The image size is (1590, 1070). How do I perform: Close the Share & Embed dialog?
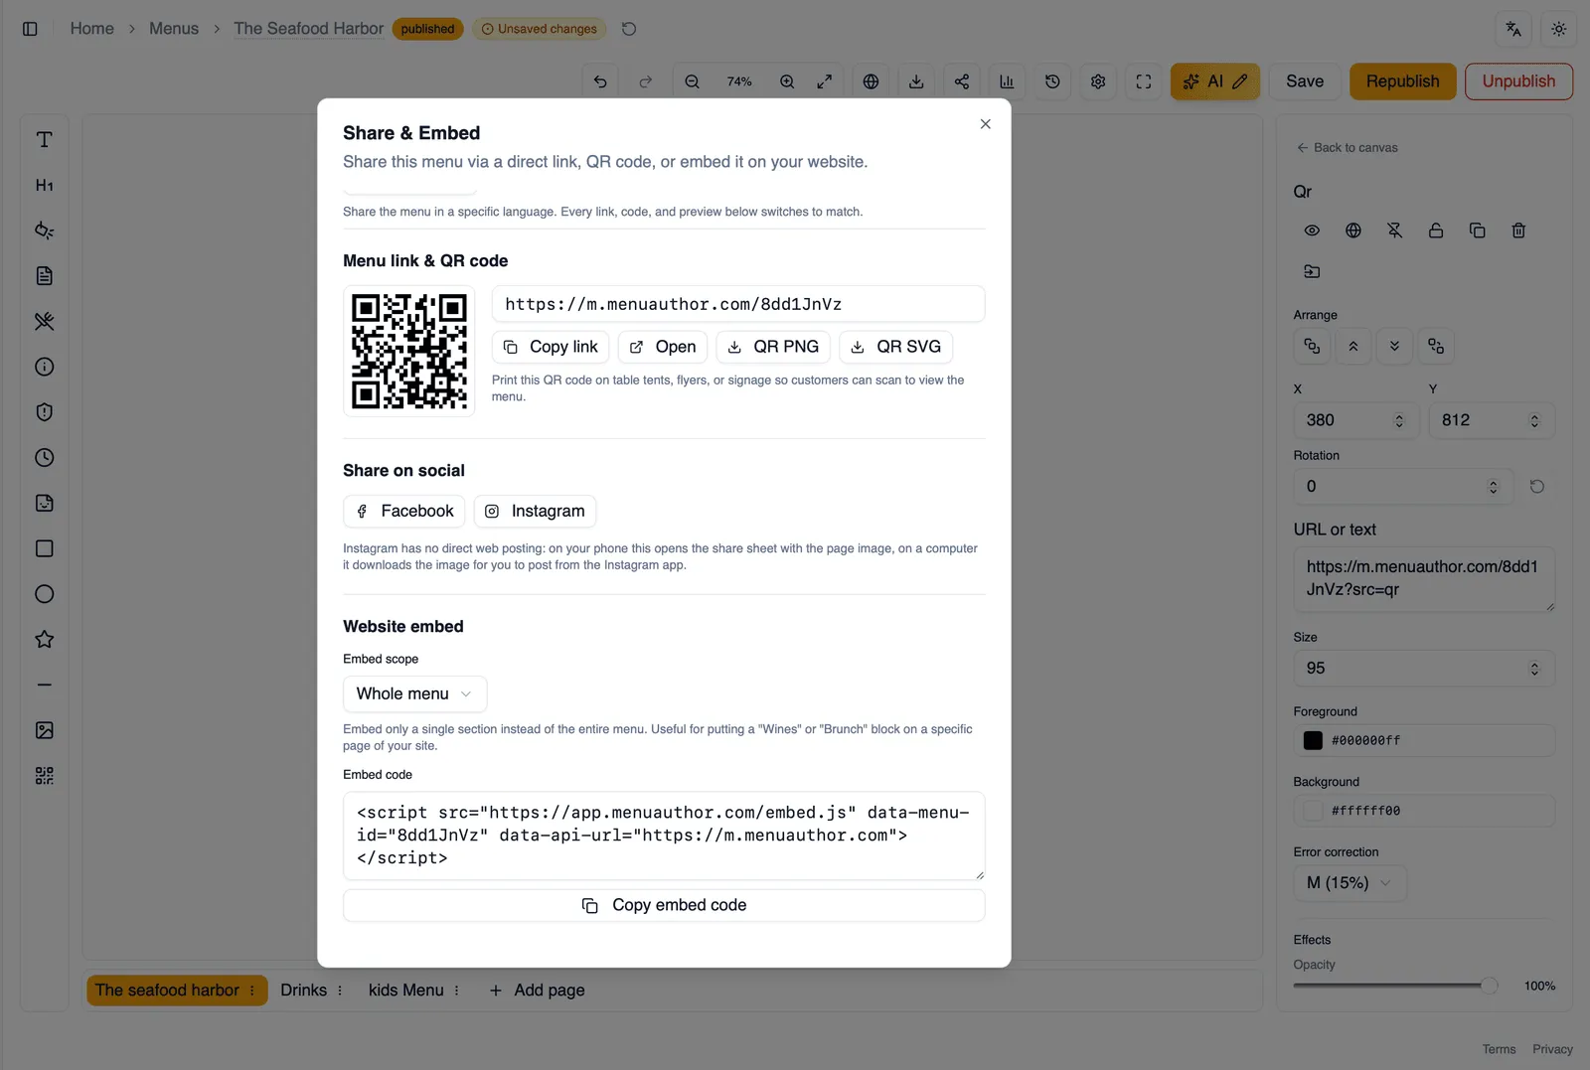point(985,124)
